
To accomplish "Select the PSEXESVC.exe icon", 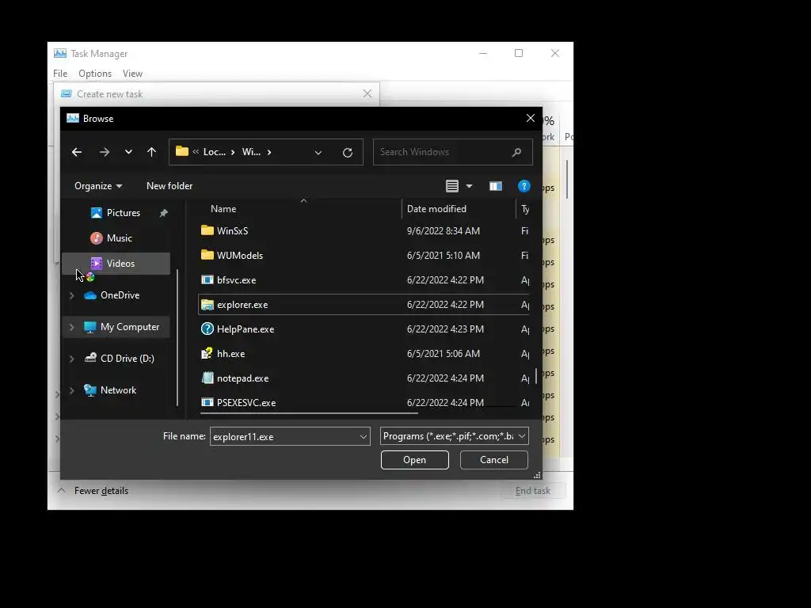I will [208, 402].
